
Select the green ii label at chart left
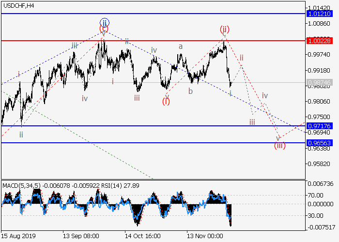(21, 135)
